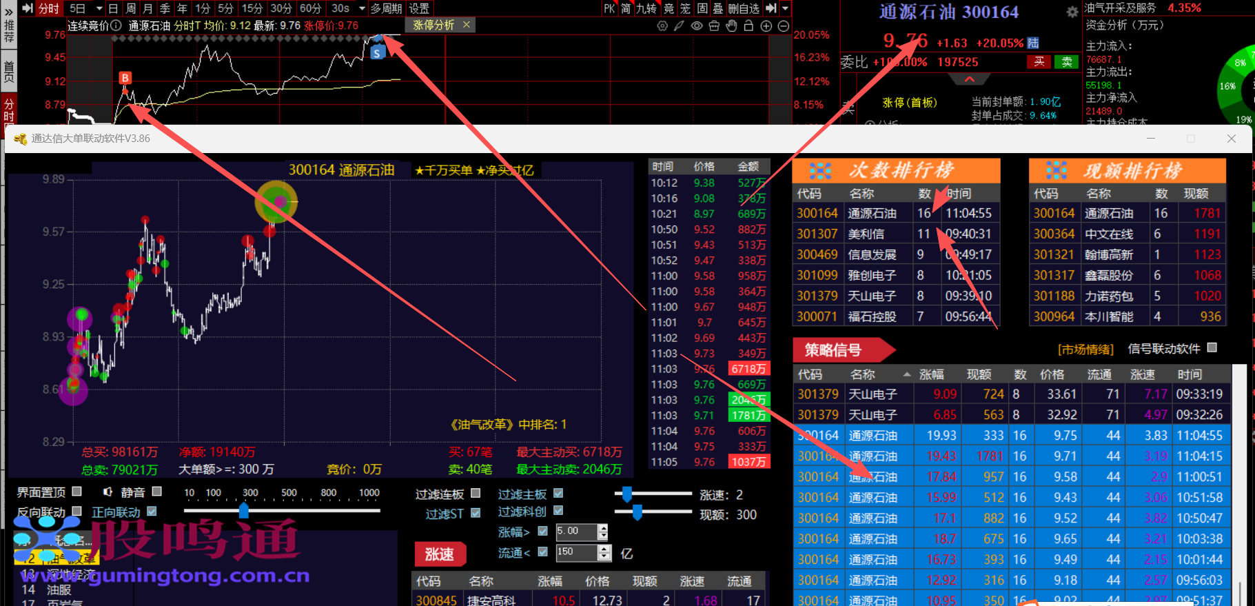Open the [市场情绪] link
The height and width of the screenshot is (606, 1255).
(x=1085, y=350)
